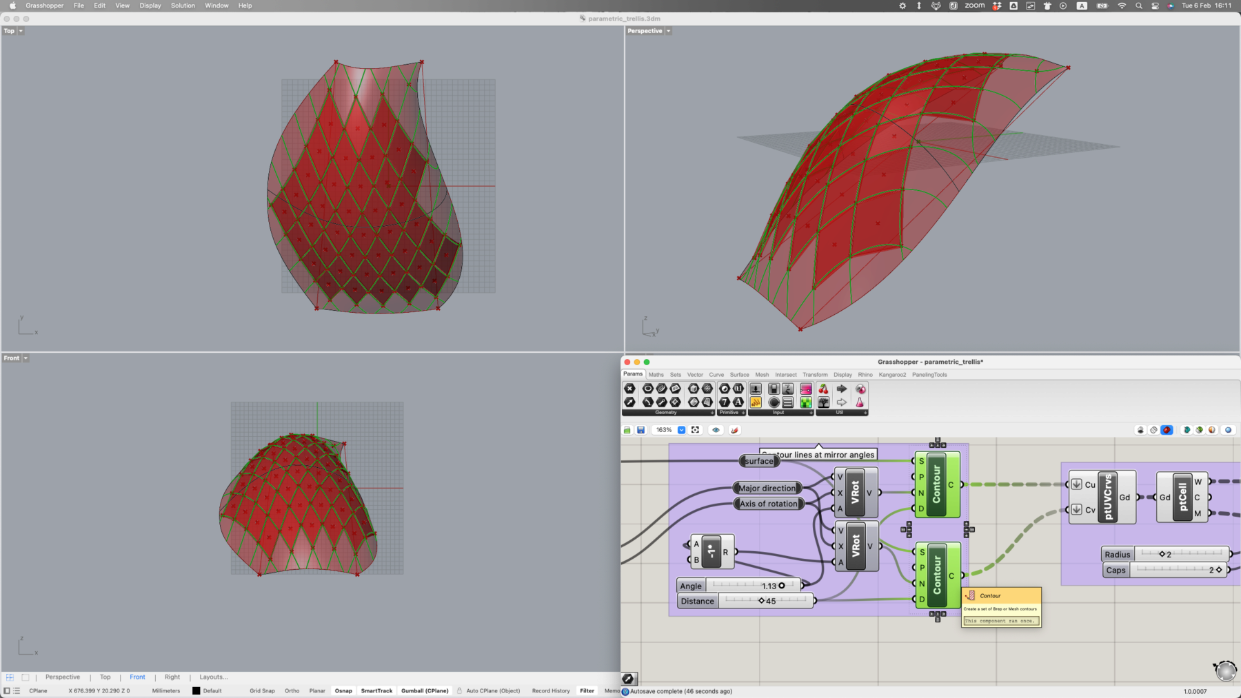Expand the Primitive panel plus arrow
1241x698 pixels.
pyautogui.click(x=743, y=413)
